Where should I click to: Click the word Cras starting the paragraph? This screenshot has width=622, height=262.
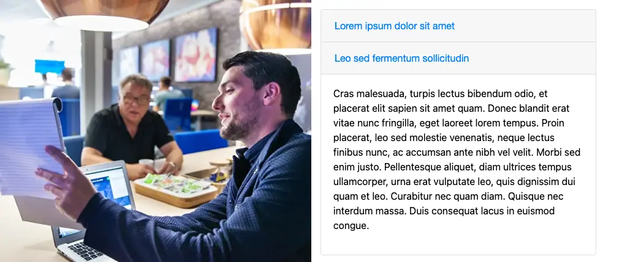[344, 93]
